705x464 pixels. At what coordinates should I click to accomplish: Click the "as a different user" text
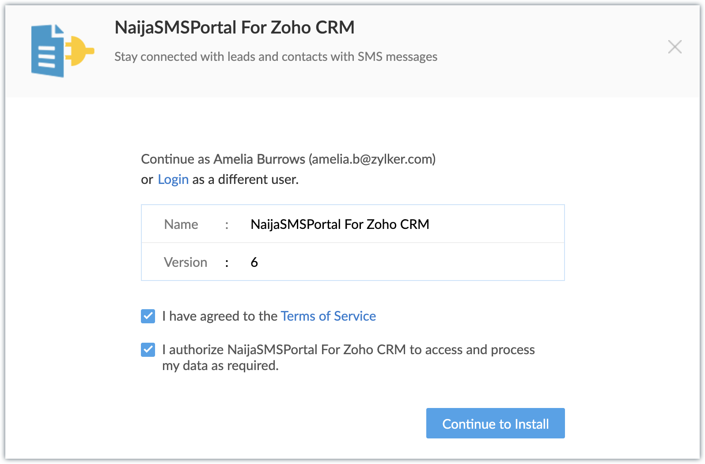[x=245, y=180]
